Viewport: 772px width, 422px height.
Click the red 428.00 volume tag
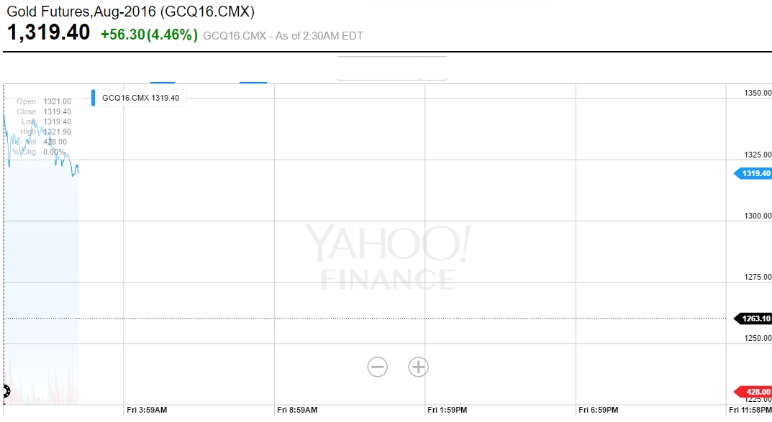click(754, 391)
